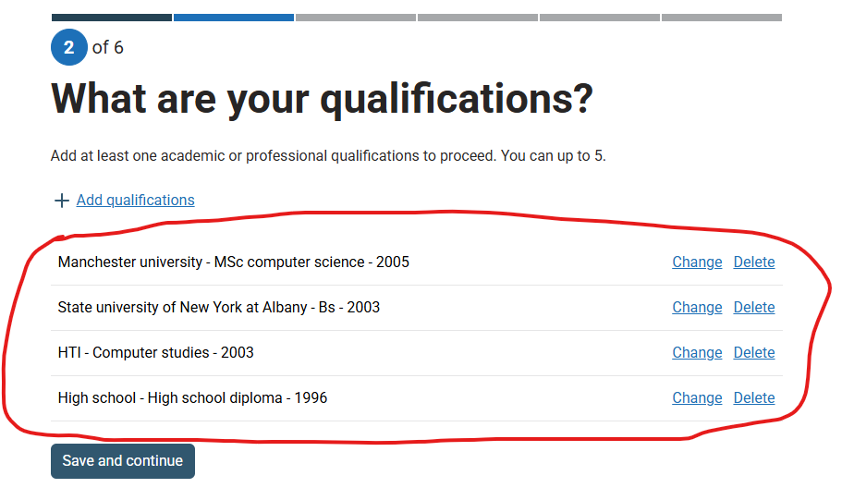Change the High school diploma entry
This screenshot has width=842, height=488.
click(697, 397)
